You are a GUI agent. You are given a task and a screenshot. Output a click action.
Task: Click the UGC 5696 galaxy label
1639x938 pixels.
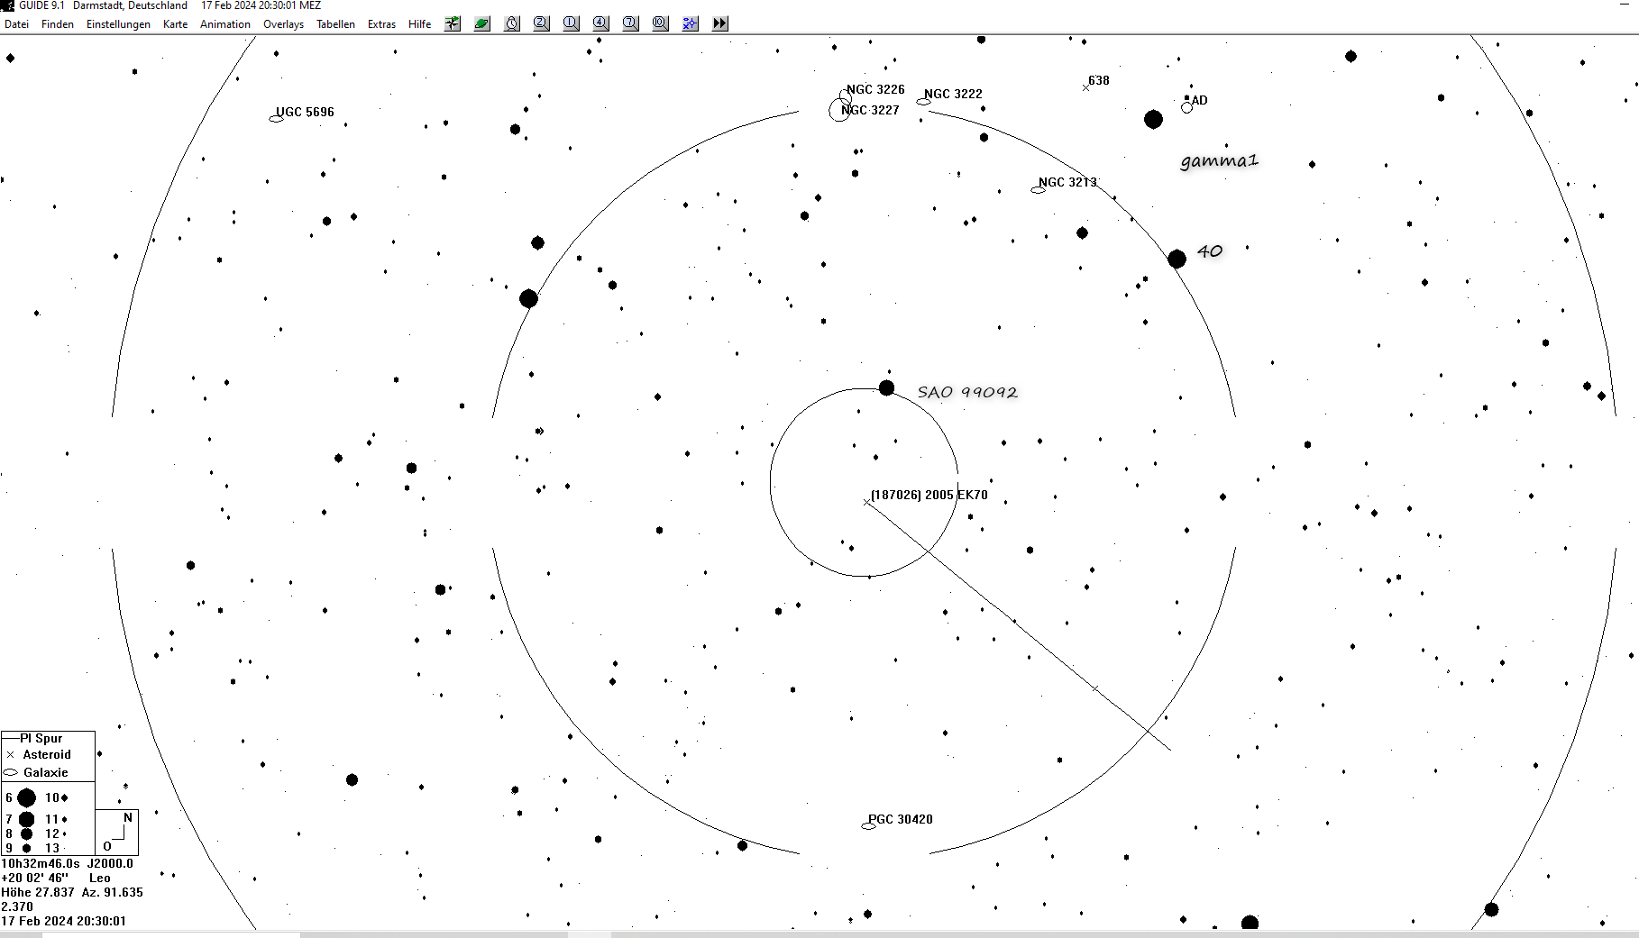(305, 112)
